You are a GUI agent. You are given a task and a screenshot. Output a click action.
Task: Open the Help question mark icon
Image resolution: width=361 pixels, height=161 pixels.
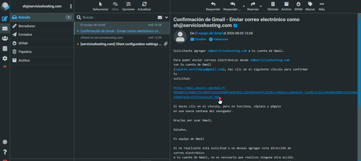tap(5, 152)
